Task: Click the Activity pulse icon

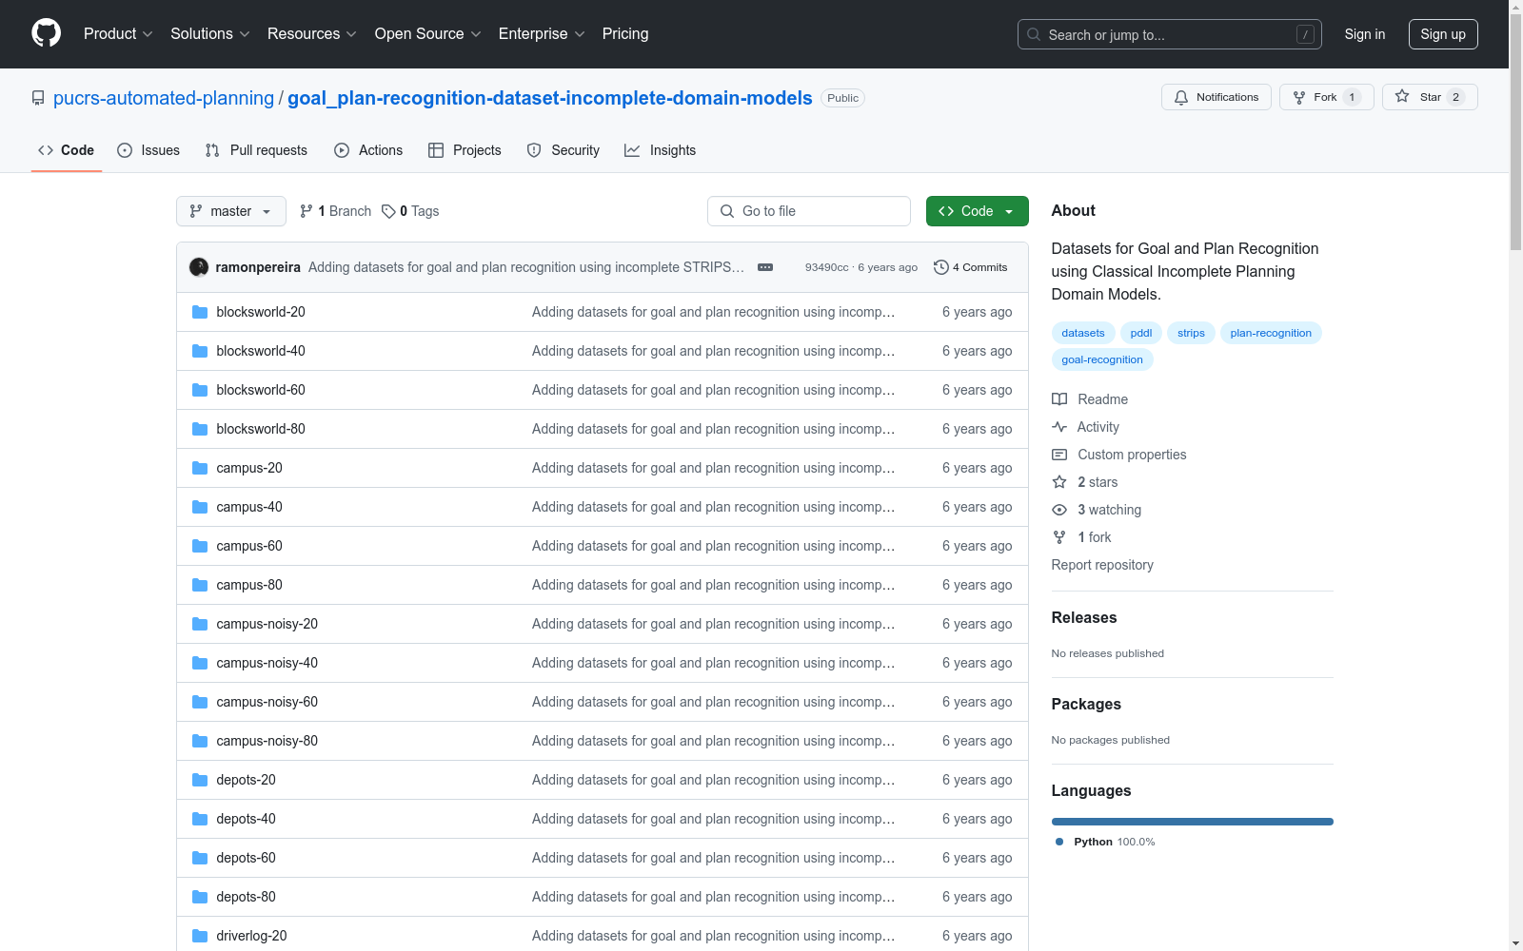Action: pyautogui.click(x=1059, y=427)
